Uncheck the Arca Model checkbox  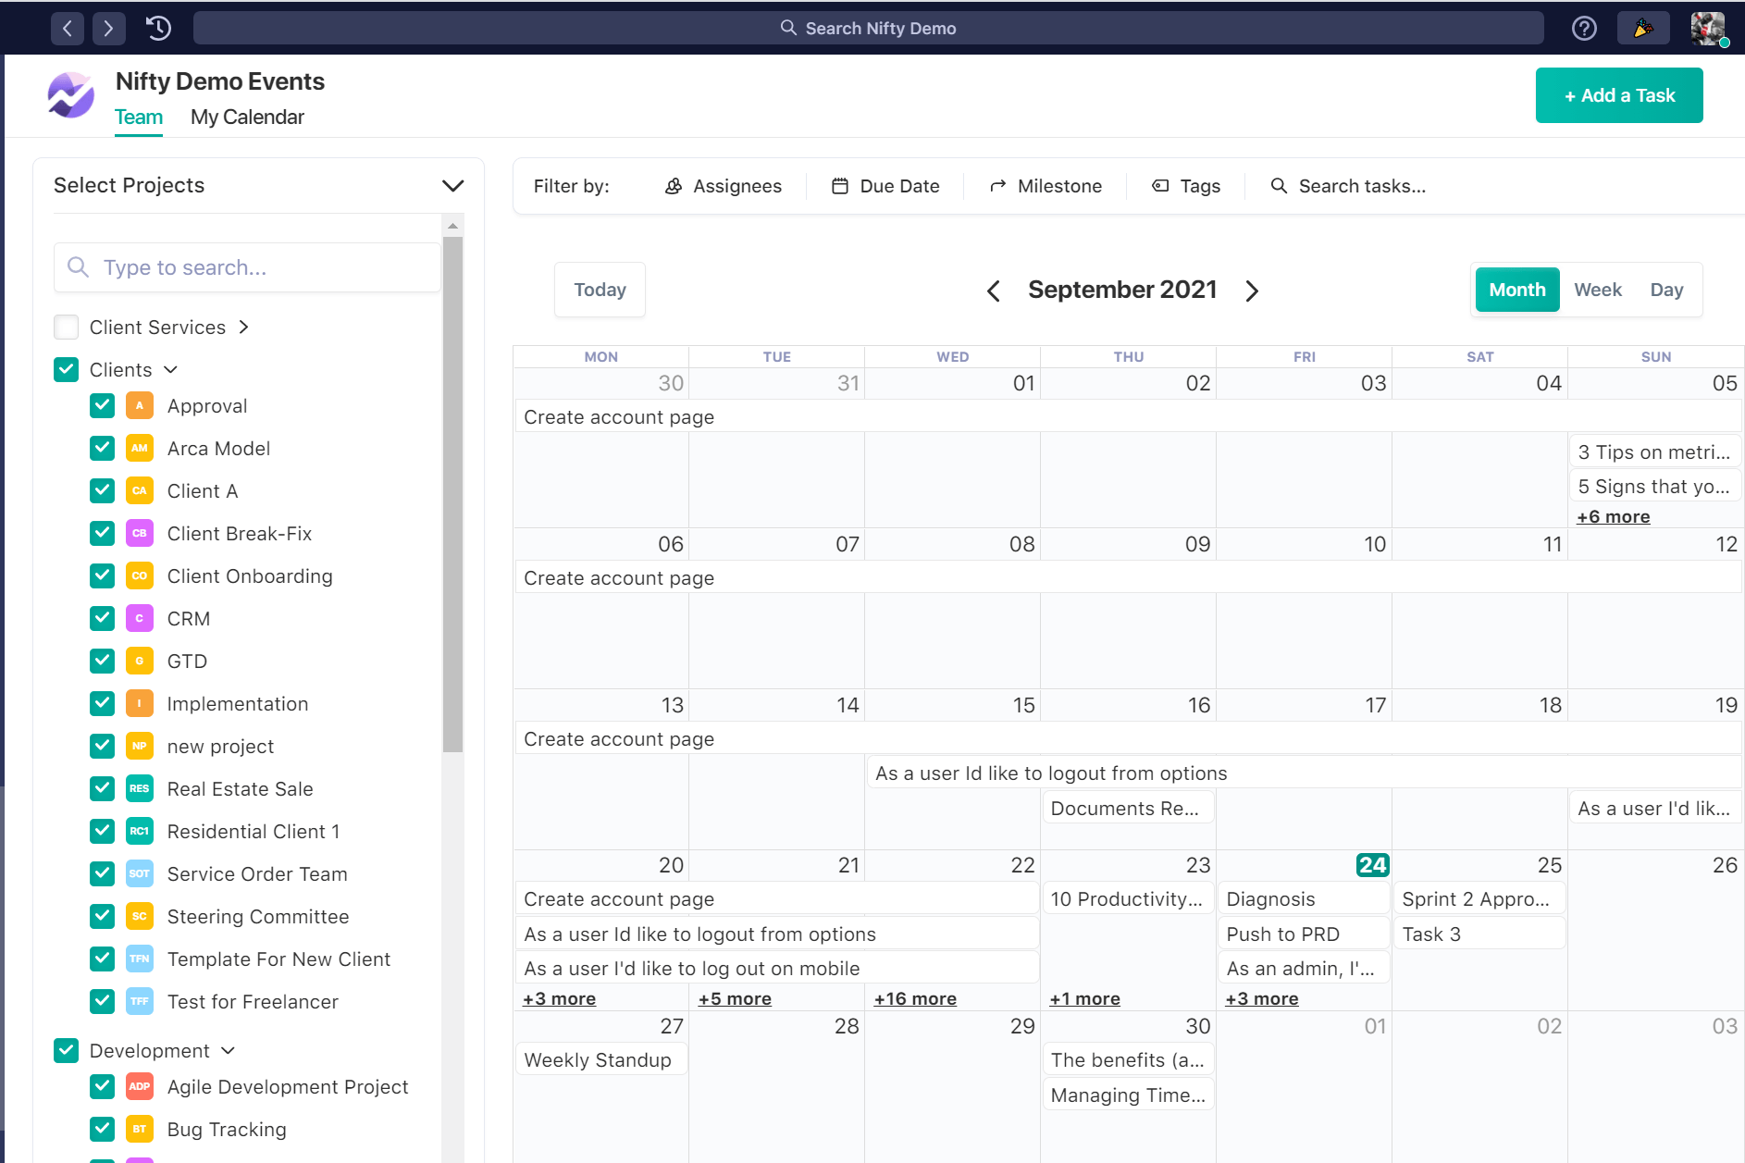103,449
